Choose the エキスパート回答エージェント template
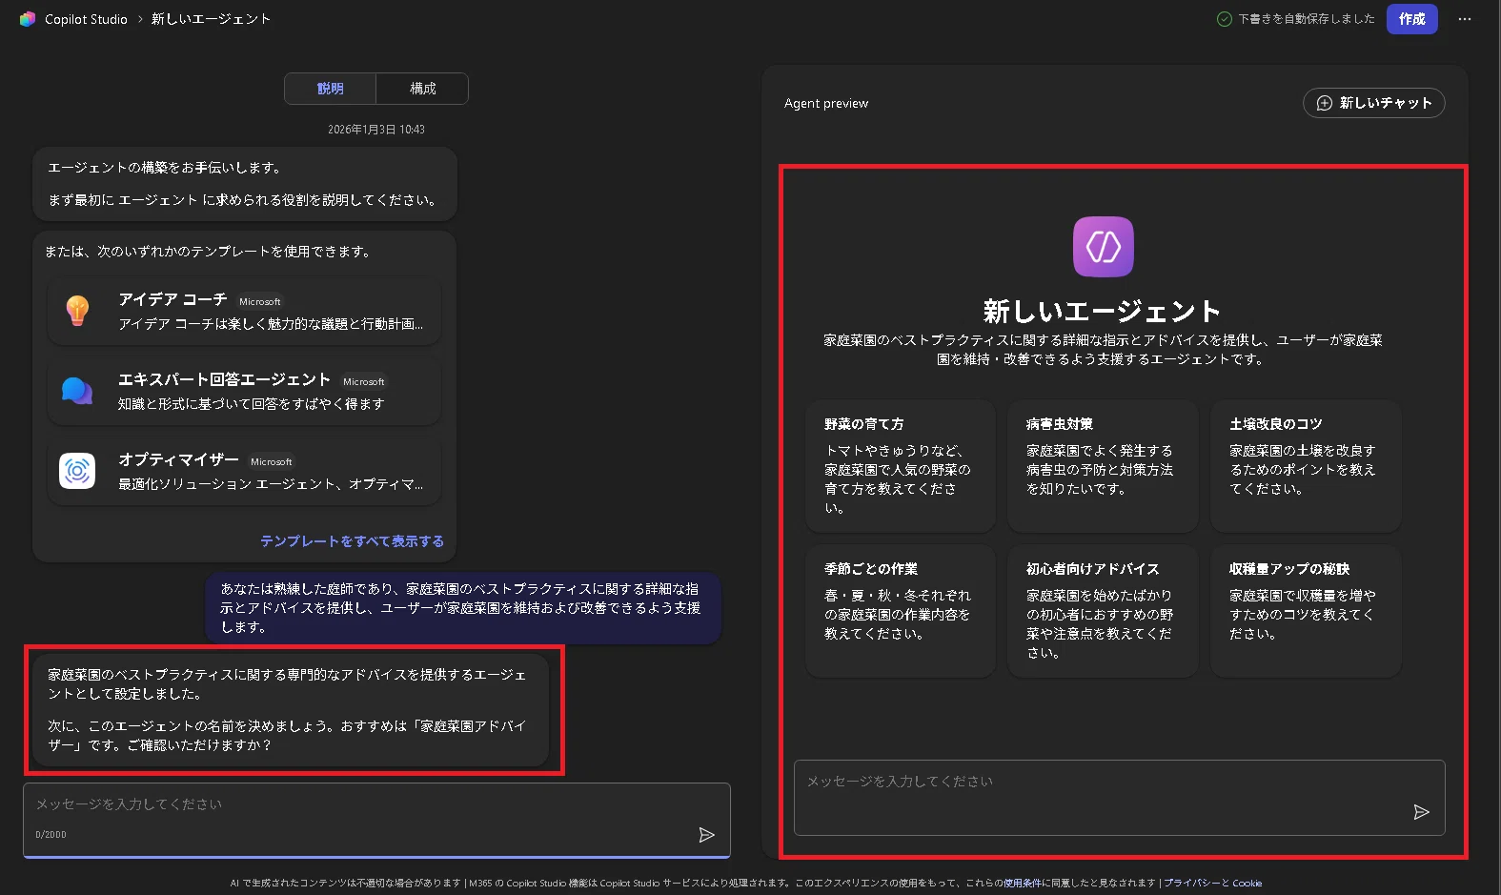The width and height of the screenshot is (1501, 895). (245, 392)
